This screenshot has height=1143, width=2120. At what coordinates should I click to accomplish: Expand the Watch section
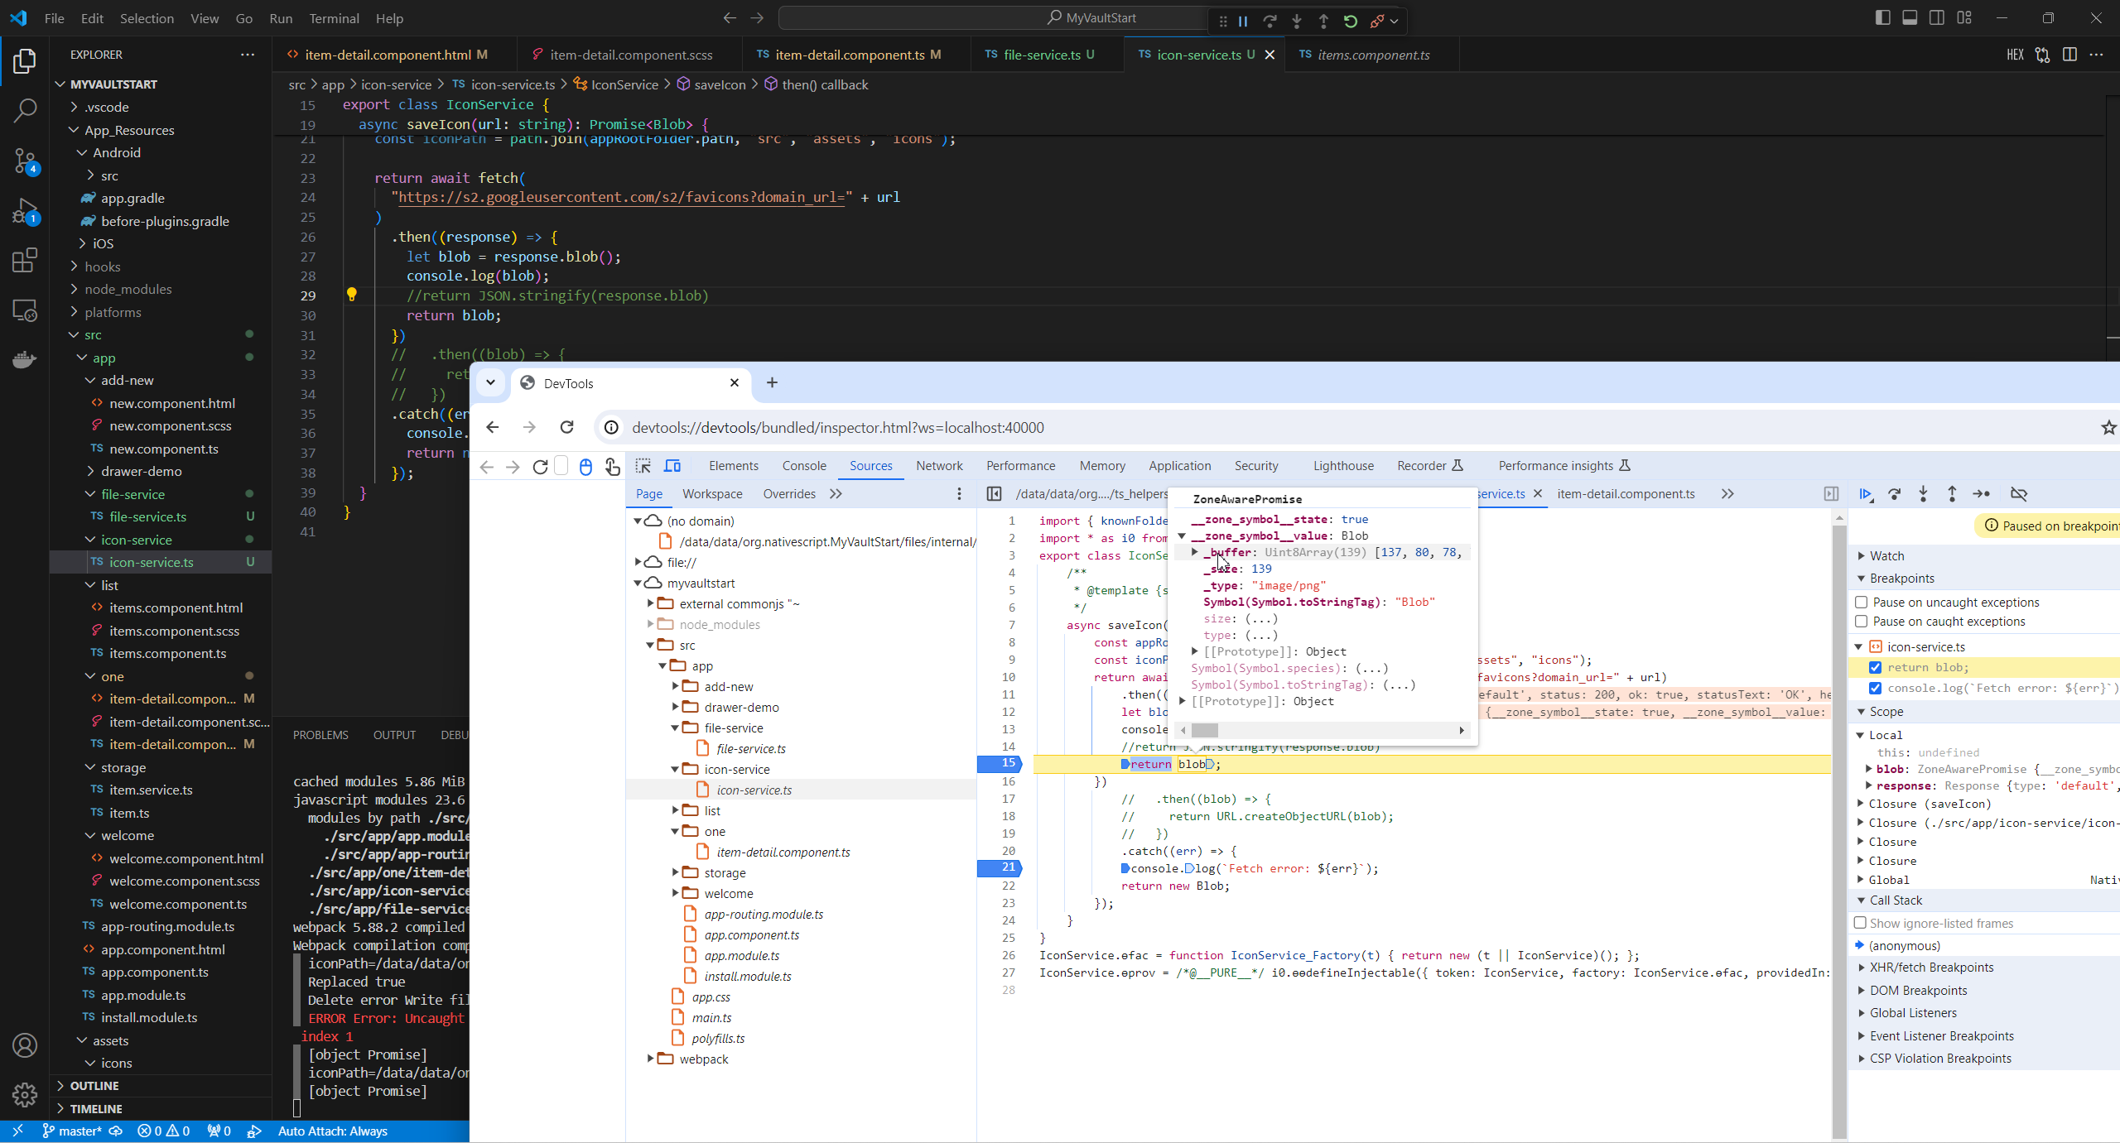point(1886,556)
